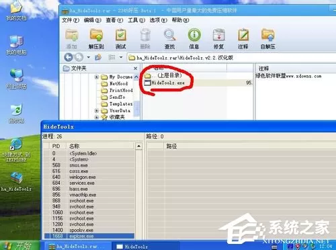The width and height of the screenshot is (336, 250).
Task: Open the File (文件) menu
Action: pyautogui.click(x=71, y=20)
